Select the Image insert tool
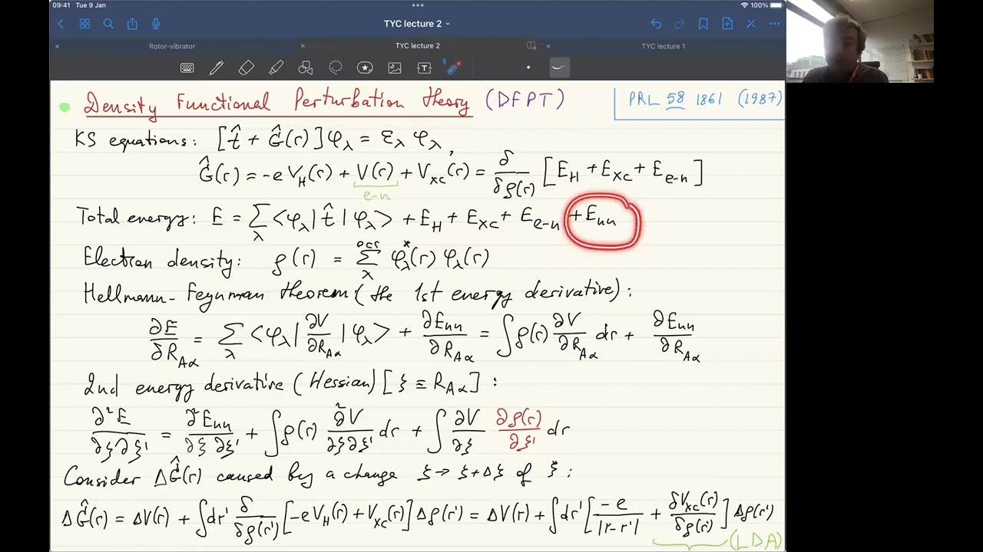 (395, 68)
